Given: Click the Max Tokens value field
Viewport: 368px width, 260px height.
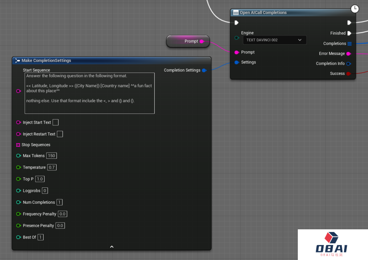Looking at the screenshot, I should (x=51, y=156).
